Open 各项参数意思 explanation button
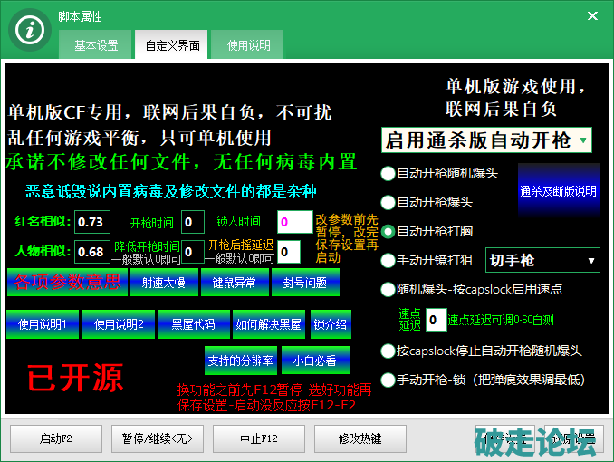This screenshot has width=614, height=462. coord(67,283)
